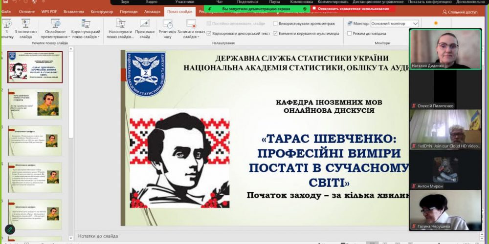Toggle Відтворювати дикторський текст checkbox
This screenshot has width=489, height=244.
coord(209,33)
